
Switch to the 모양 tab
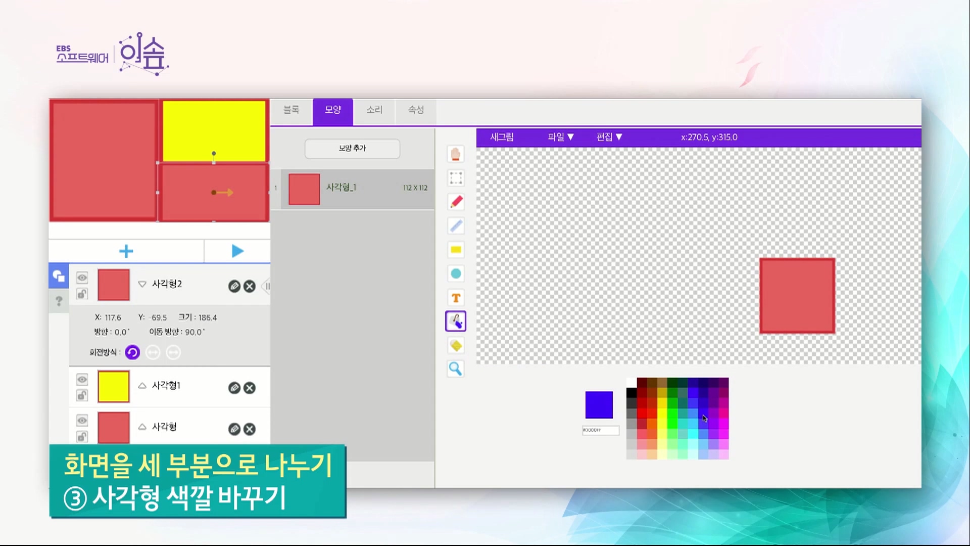pos(333,111)
